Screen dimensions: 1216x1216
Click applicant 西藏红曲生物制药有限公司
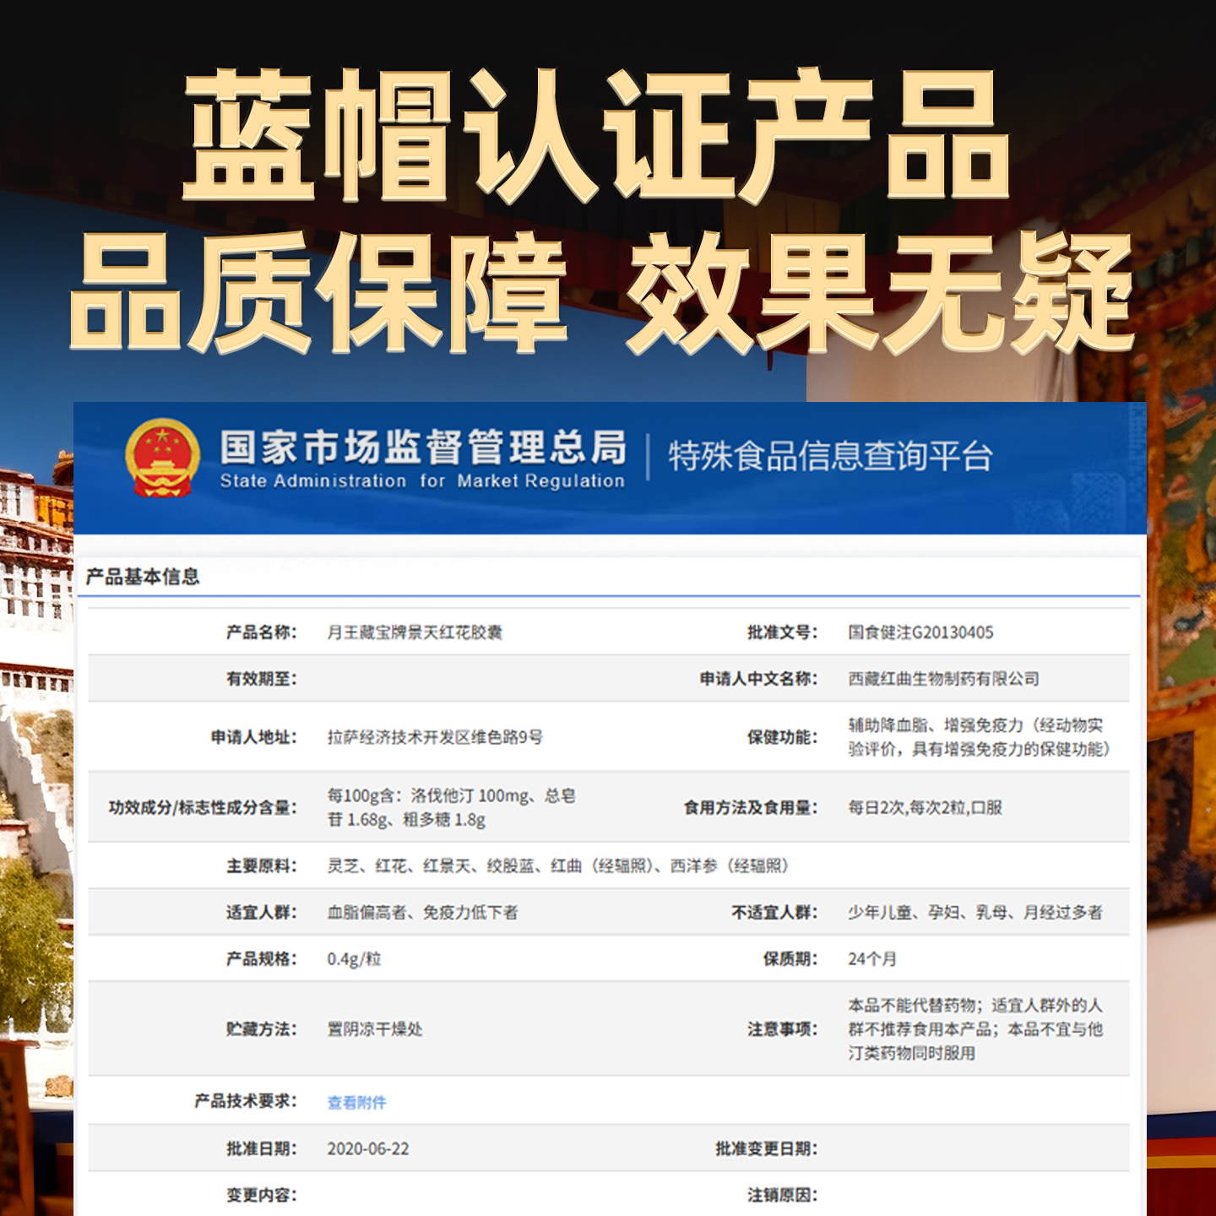943,679
